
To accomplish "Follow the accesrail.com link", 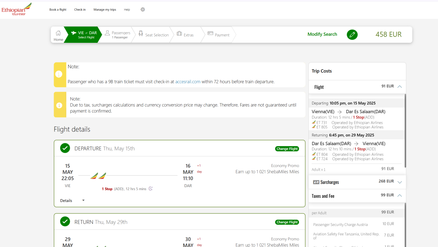I will (x=188, y=82).
